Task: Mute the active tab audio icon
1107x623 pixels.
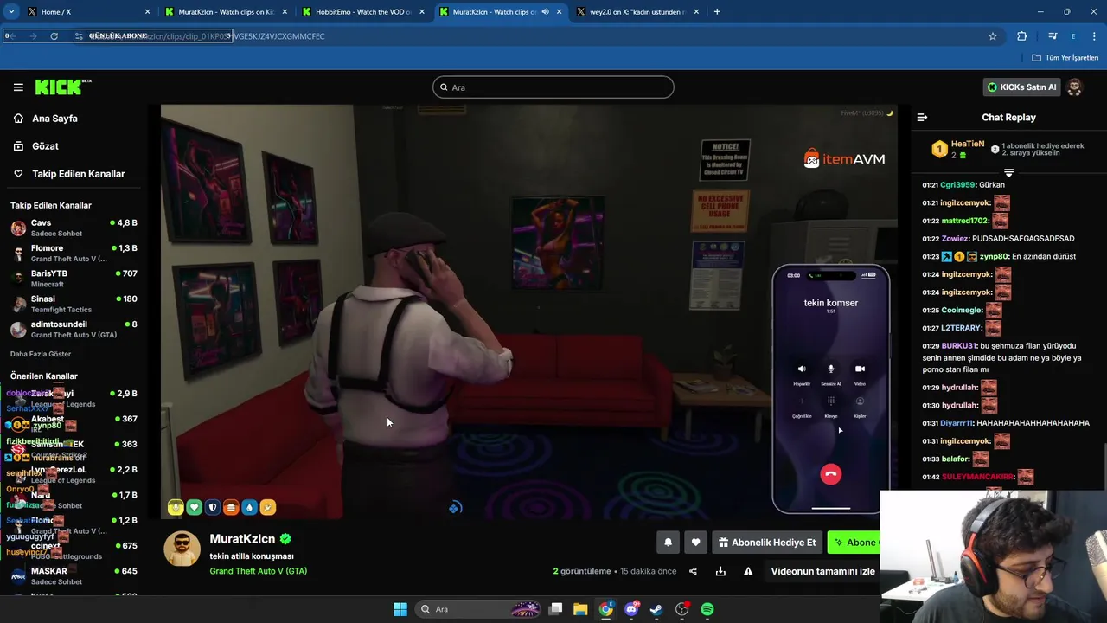Action: coord(545,11)
